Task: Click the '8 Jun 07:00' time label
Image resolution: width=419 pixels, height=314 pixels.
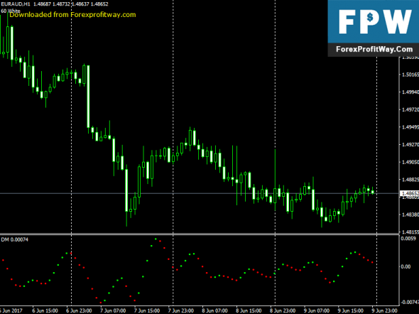Action: point(215,310)
